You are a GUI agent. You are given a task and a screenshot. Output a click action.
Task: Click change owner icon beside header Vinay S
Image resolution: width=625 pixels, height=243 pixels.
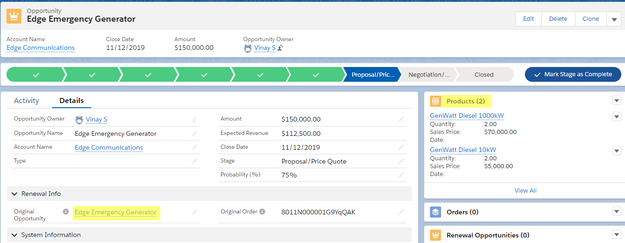(280, 48)
